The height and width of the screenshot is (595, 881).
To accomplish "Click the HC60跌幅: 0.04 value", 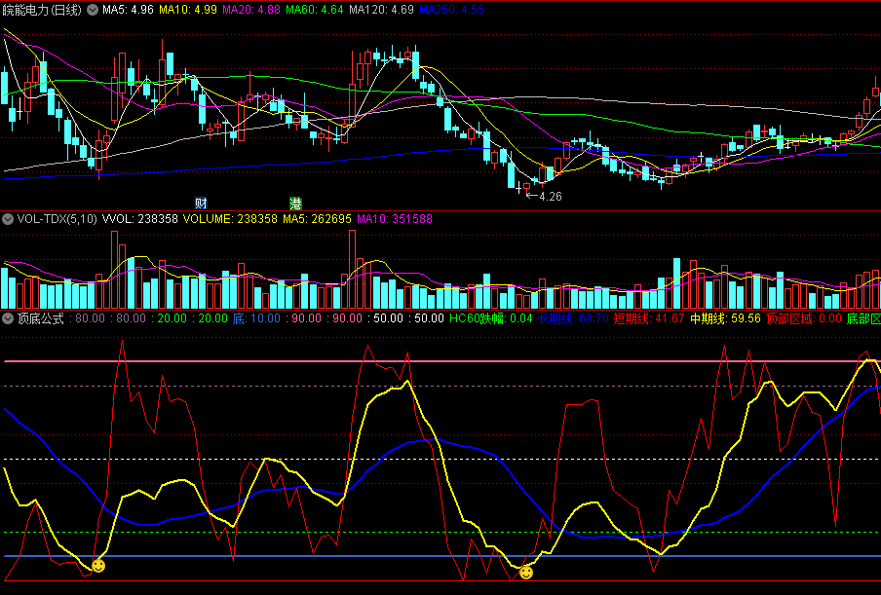I will pos(491,318).
